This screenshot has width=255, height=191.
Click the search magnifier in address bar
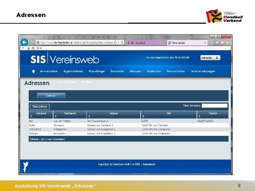(115, 42)
